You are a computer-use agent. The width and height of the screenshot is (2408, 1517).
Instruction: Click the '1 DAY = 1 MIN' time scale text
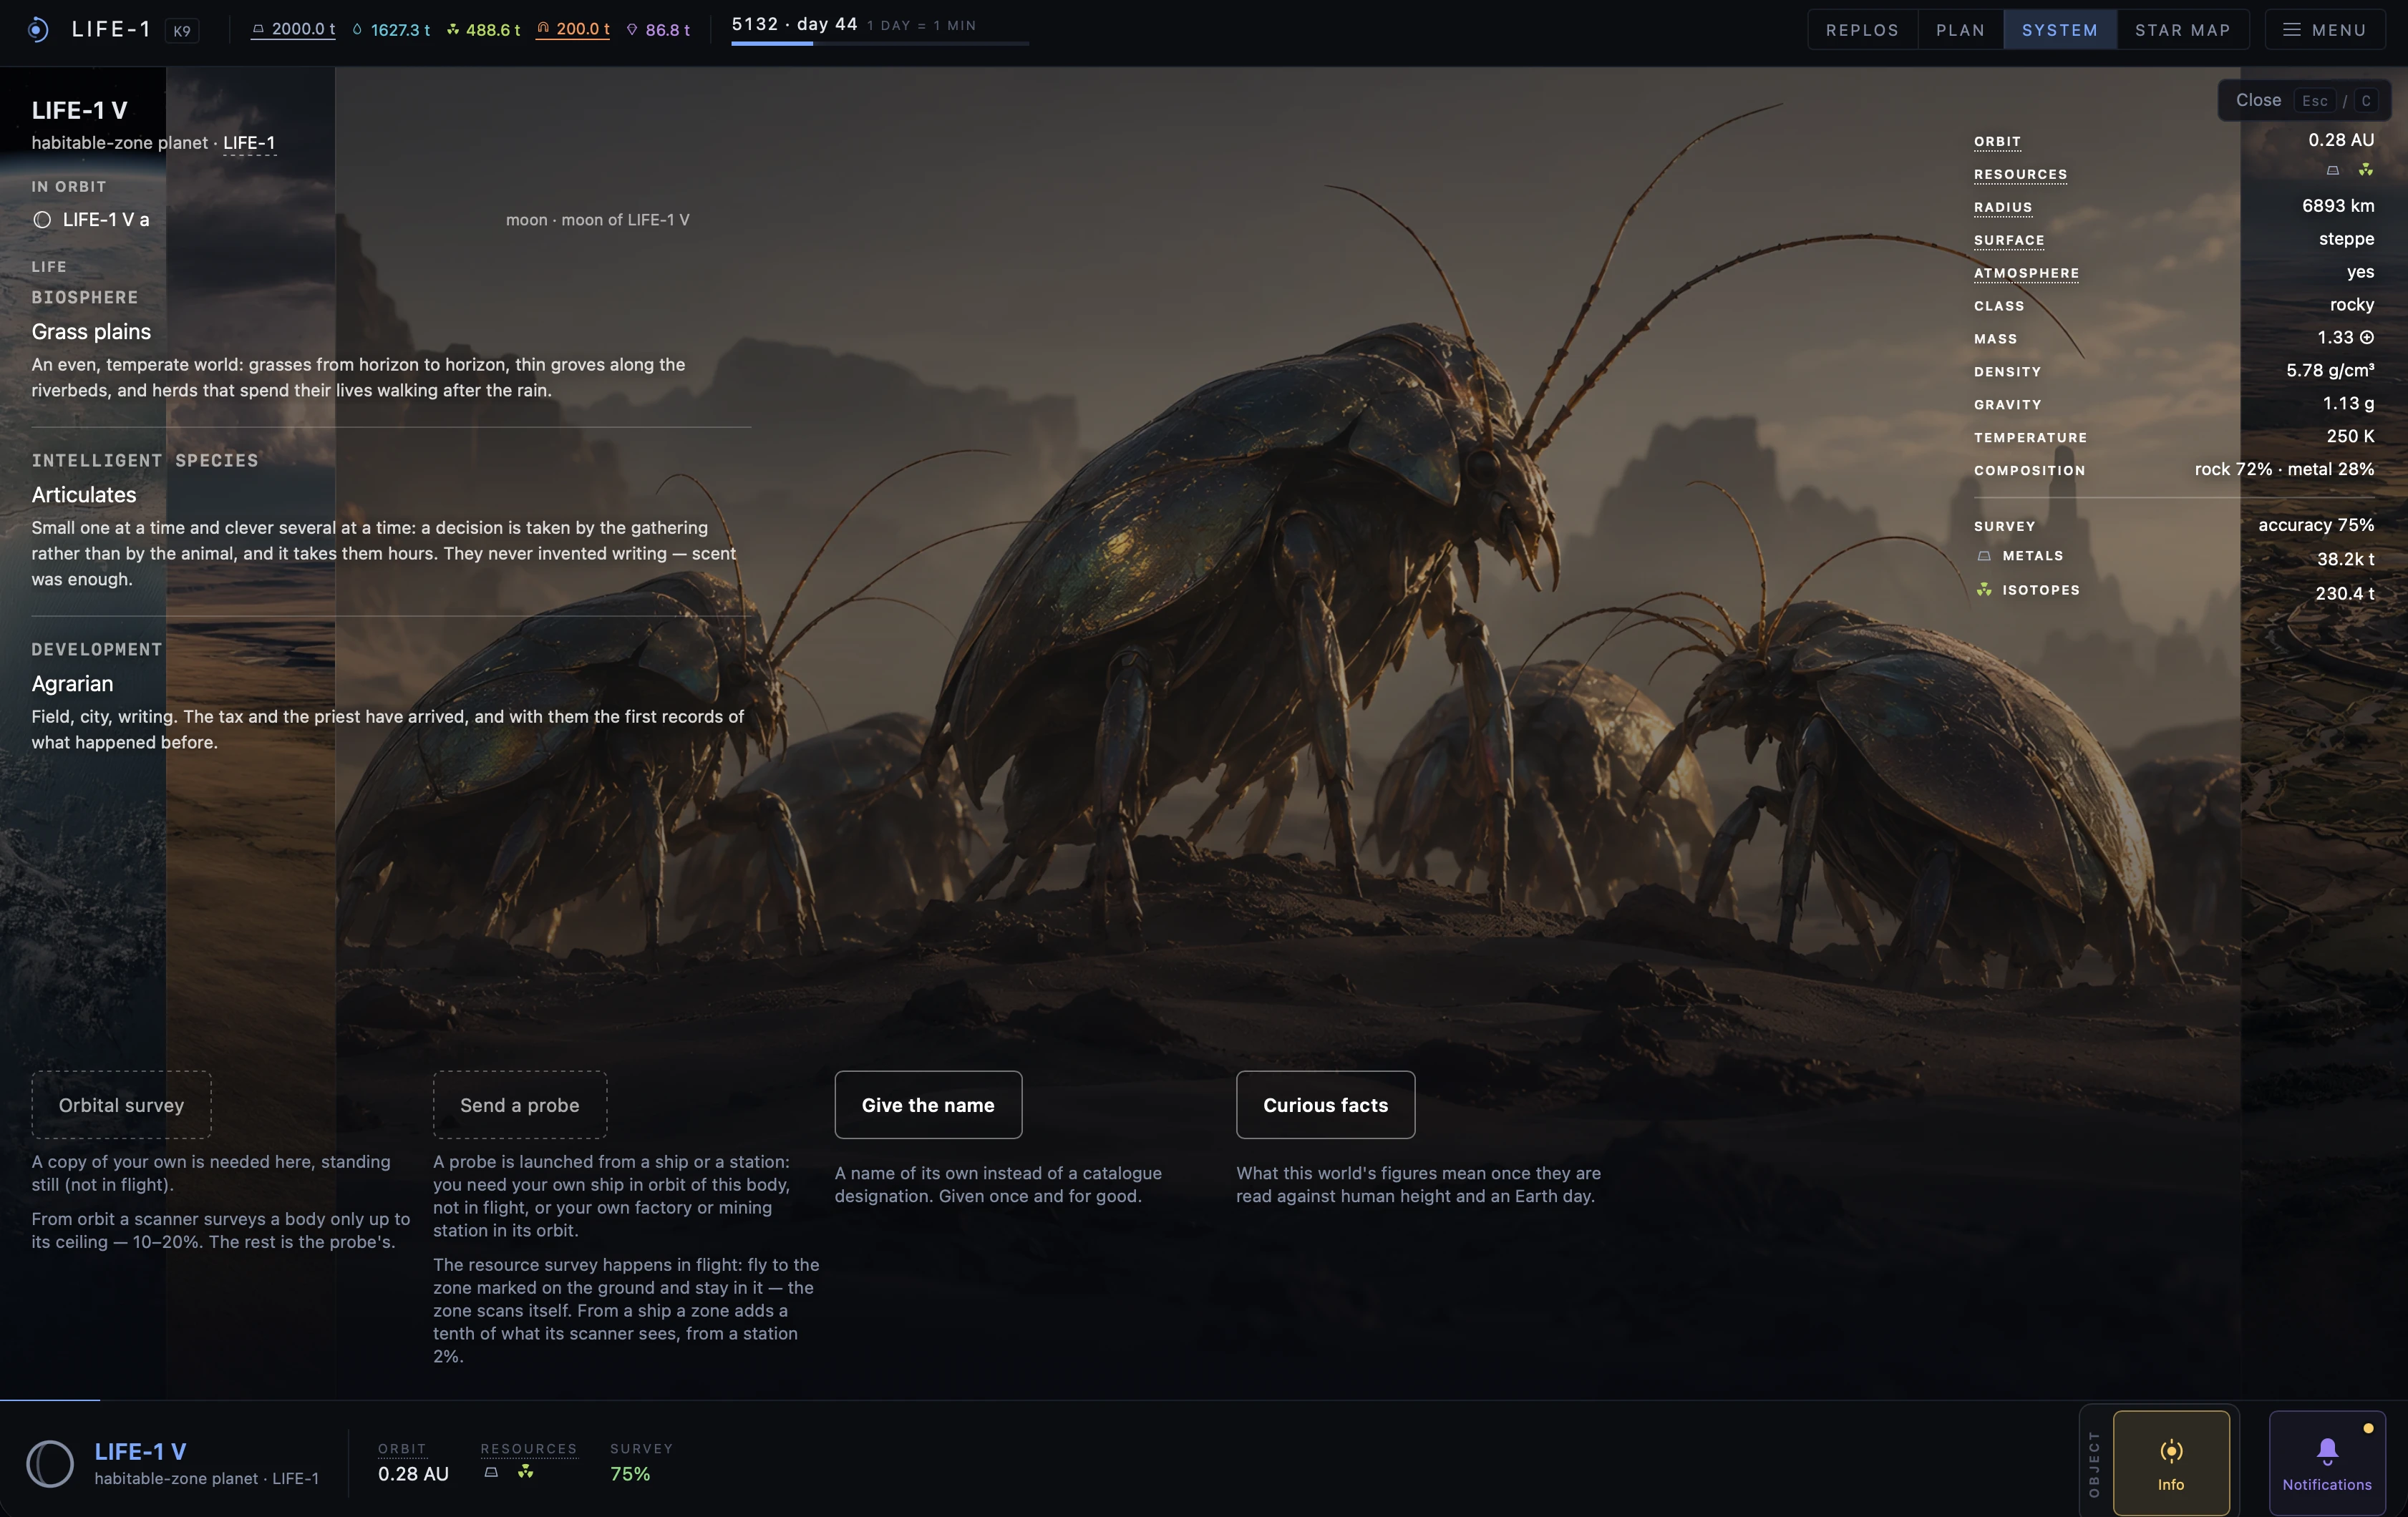pos(921,26)
